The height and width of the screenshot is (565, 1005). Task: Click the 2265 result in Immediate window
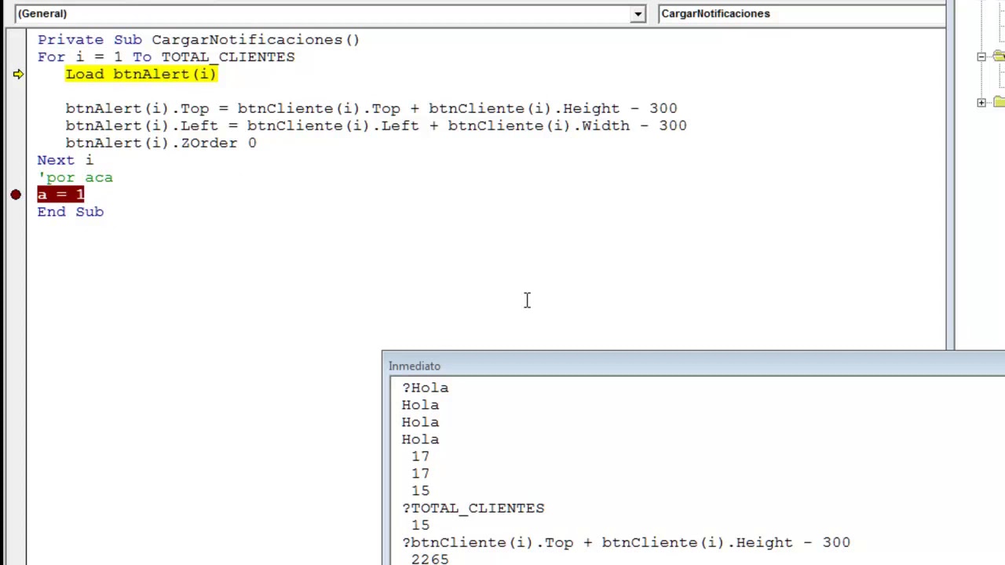[429, 559]
